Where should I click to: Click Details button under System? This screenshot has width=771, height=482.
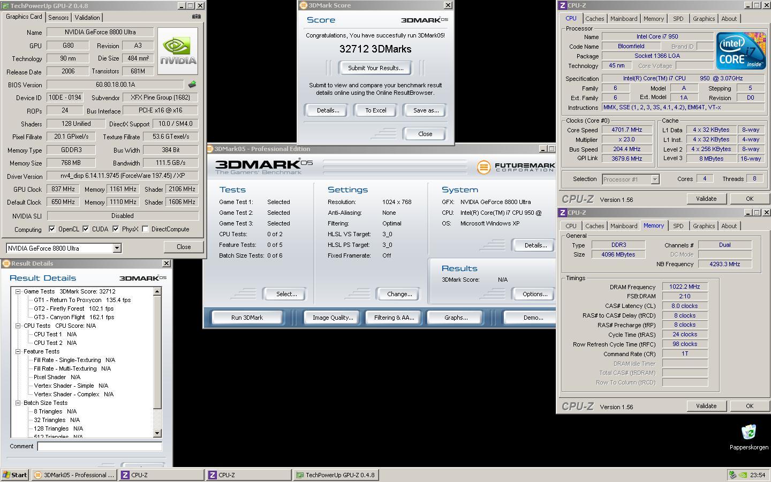[x=534, y=245]
